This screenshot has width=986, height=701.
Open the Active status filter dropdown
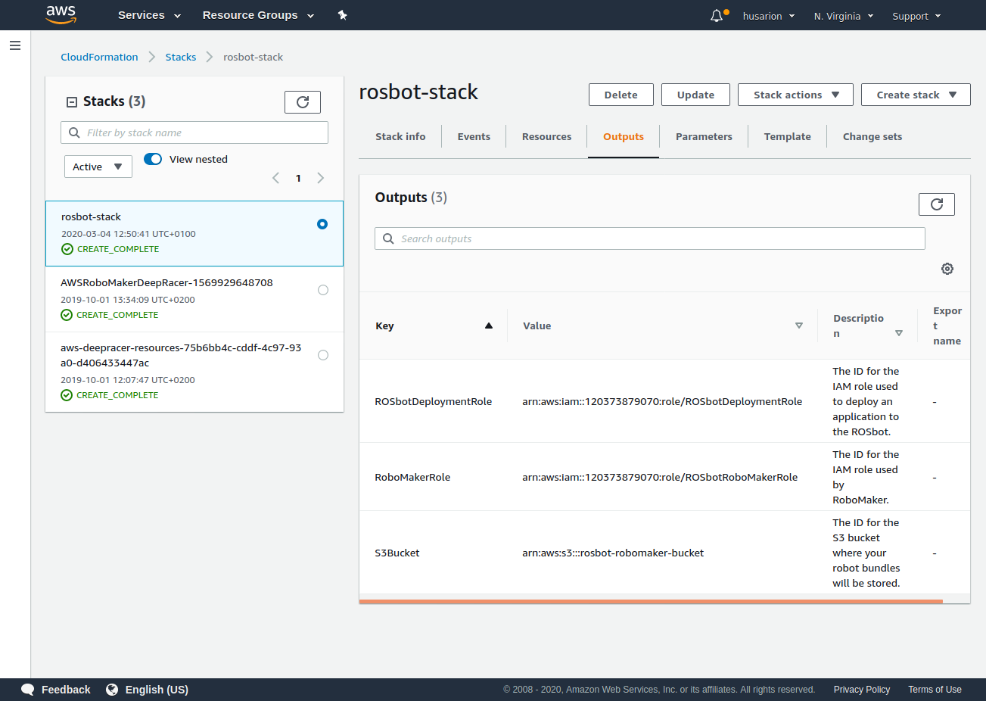98,167
